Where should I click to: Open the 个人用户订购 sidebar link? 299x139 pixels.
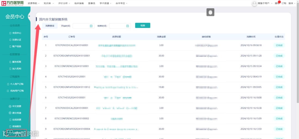point(15,84)
